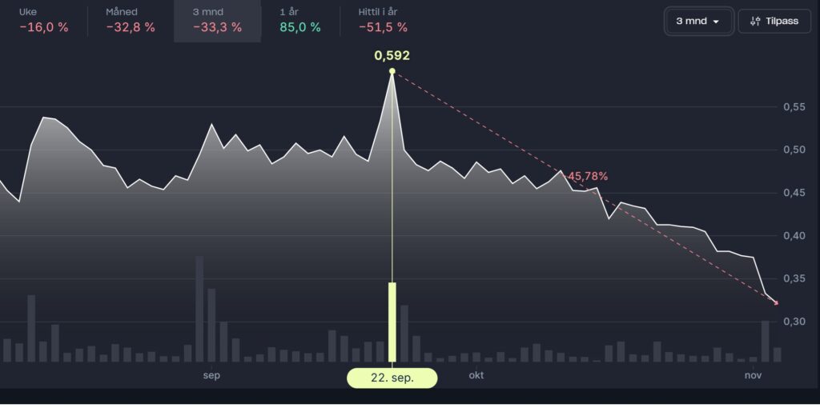Click the 0,592 peak price label
820x408 pixels.
392,56
